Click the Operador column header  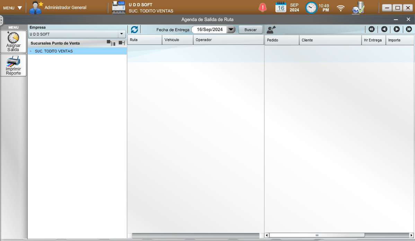(x=228, y=40)
